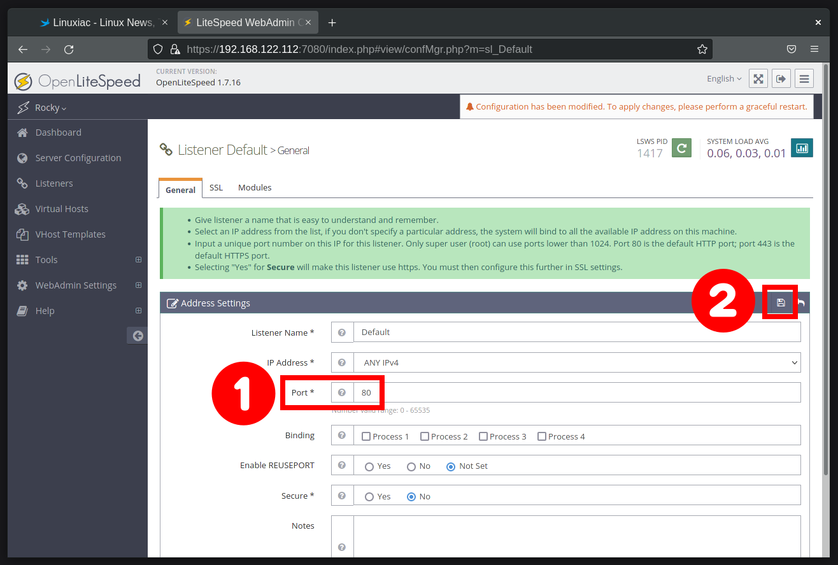
Task: Click the graceful restart icon near LSWS PID
Action: (x=681, y=148)
